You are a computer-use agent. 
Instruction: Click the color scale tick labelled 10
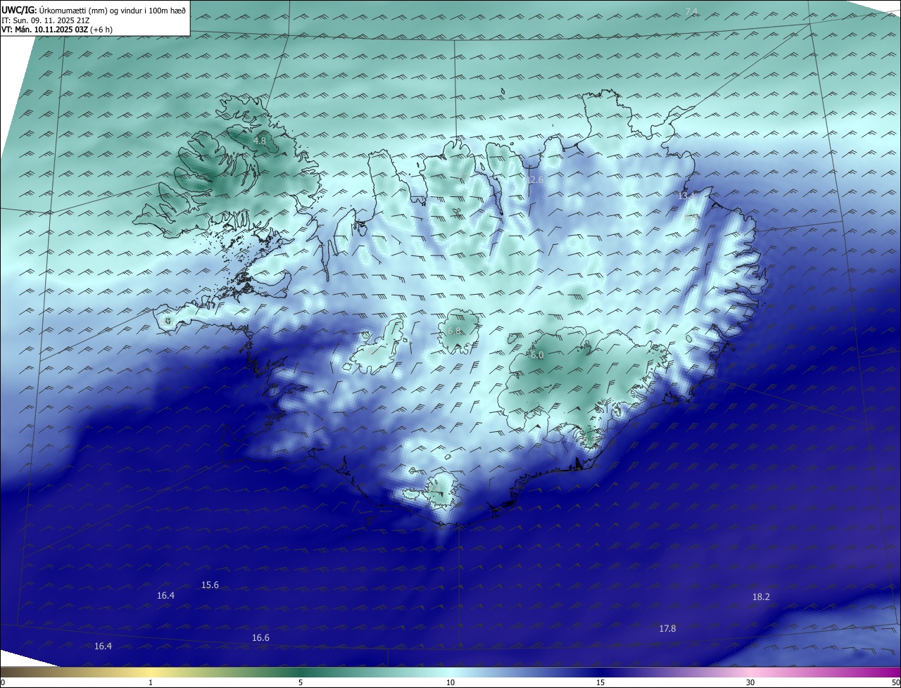point(450,682)
